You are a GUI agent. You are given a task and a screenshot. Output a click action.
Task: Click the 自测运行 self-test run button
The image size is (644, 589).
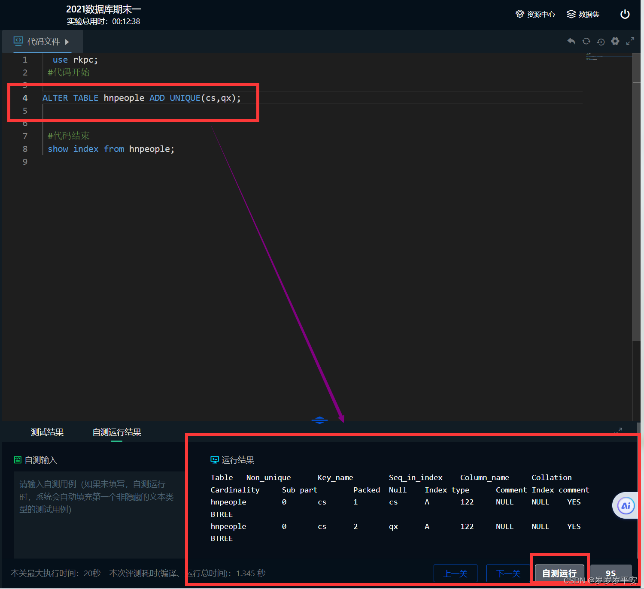click(x=559, y=573)
